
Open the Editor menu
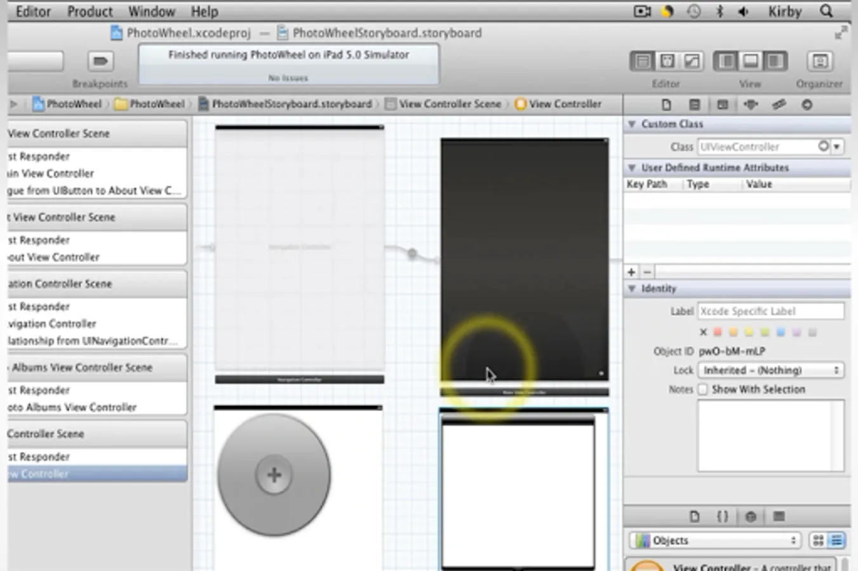point(32,11)
